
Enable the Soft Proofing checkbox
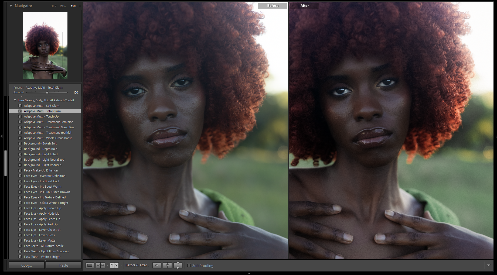[x=189, y=266]
